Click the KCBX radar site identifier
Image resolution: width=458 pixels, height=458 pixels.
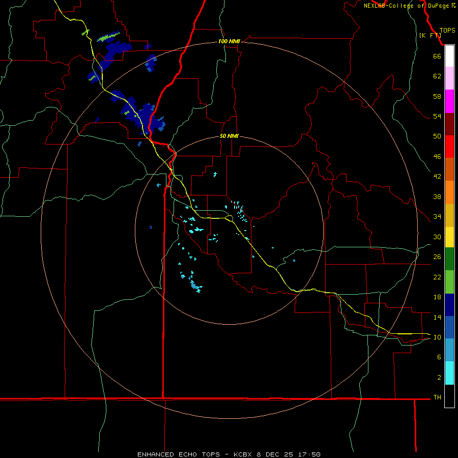click(x=242, y=454)
